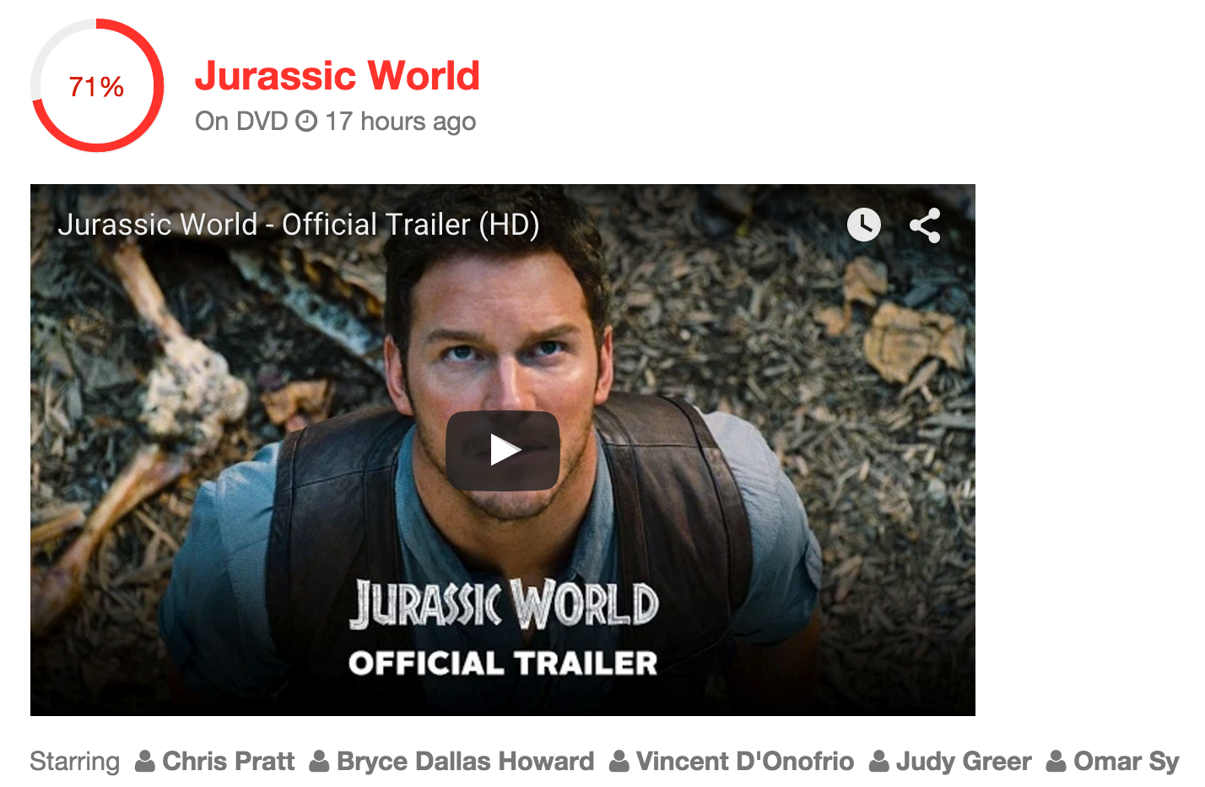This screenshot has height=787, width=1205.
Task: Open Omar Sy actor link
Action: pos(1126,761)
